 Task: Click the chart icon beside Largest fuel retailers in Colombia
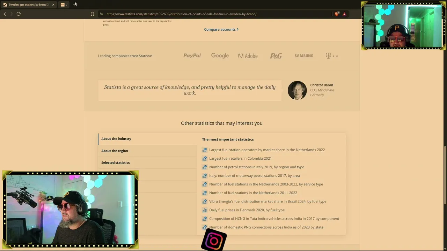(205, 158)
